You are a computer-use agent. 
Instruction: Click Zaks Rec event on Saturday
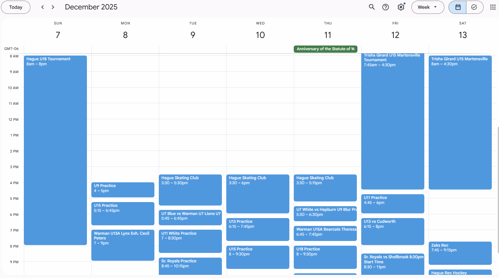460,253
